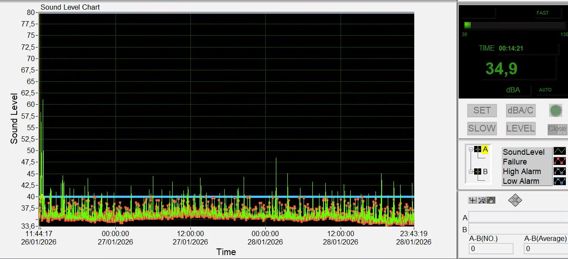Click the 30–130 sound level bar
Screen dimensions: 568x259
[x=514, y=26]
